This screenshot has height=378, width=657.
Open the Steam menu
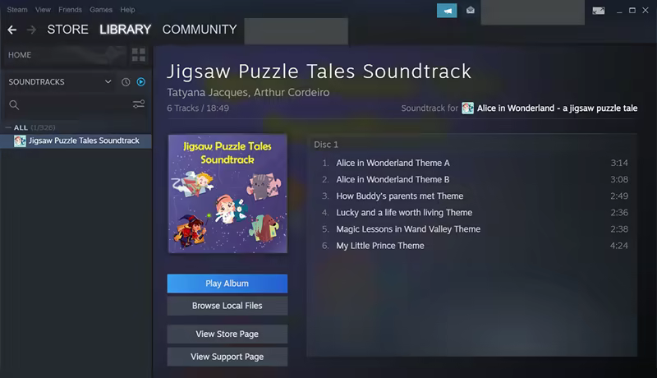[17, 10]
